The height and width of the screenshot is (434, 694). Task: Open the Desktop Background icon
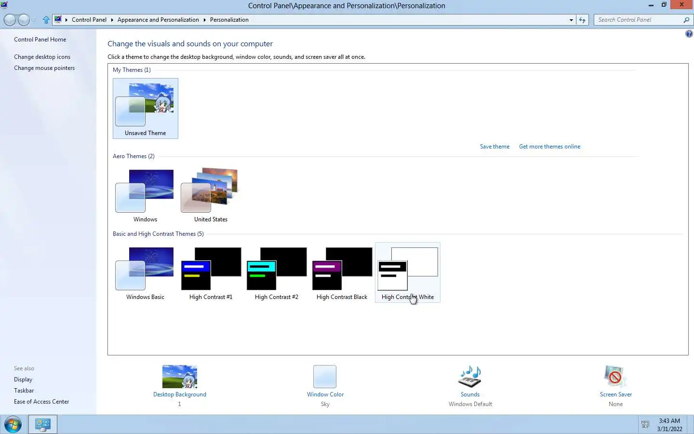coord(180,377)
